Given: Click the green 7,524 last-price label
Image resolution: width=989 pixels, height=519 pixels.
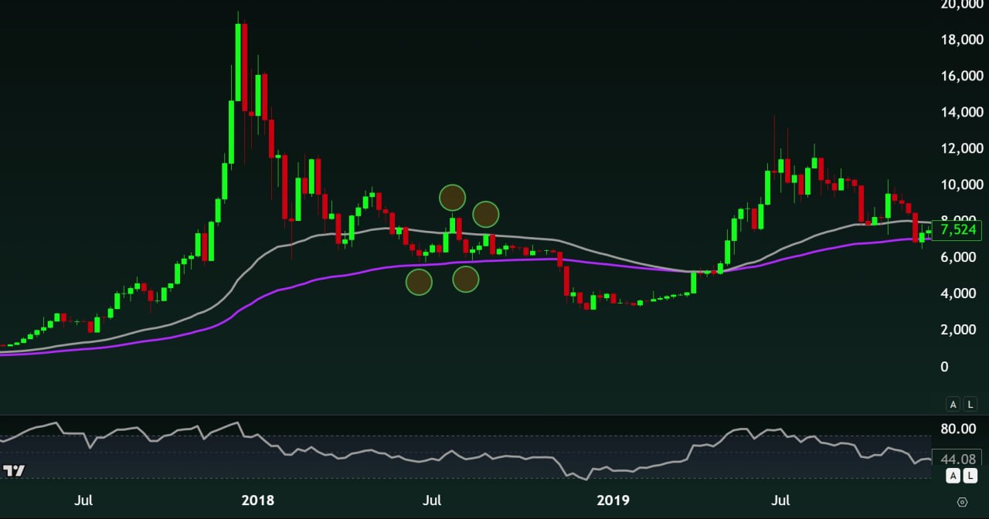Looking at the screenshot, I should (x=958, y=230).
